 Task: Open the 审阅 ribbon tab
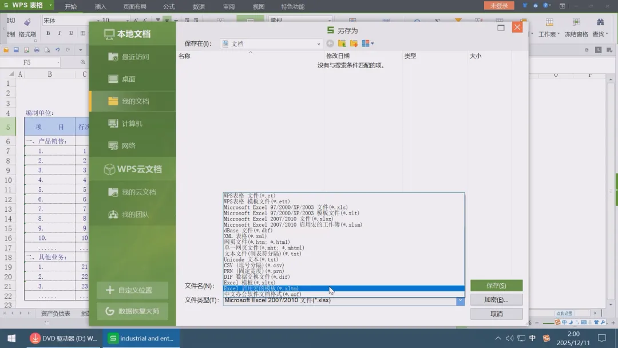coord(228,6)
